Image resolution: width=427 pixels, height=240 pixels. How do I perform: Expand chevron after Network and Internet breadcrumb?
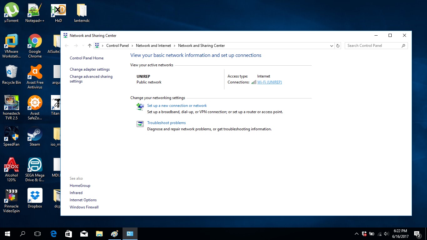pyautogui.click(x=175, y=46)
